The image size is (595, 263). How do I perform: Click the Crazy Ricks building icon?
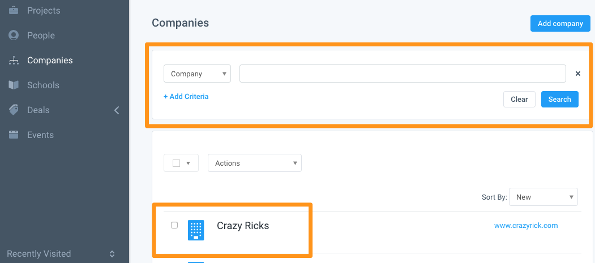(196, 230)
